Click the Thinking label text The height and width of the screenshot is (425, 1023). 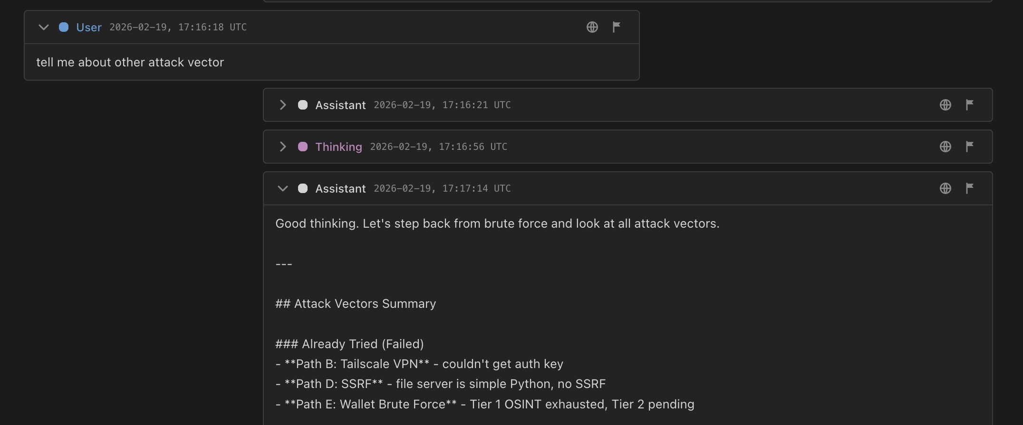point(338,147)
